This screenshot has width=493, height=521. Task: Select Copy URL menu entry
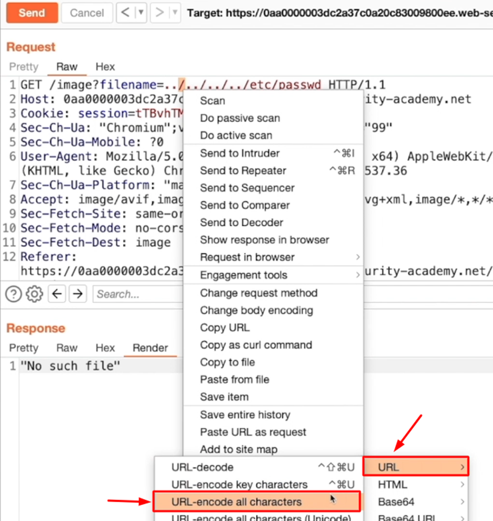point(273,327)
